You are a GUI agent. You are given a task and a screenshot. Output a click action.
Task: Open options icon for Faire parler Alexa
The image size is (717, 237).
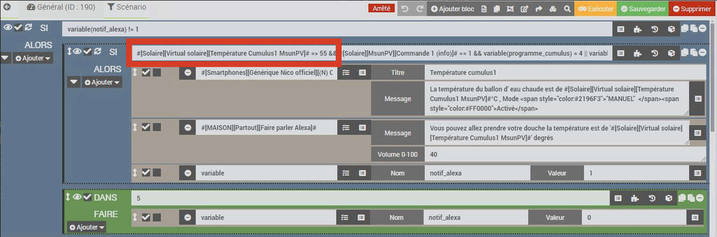pyautogui.click(x=346, y=127)
